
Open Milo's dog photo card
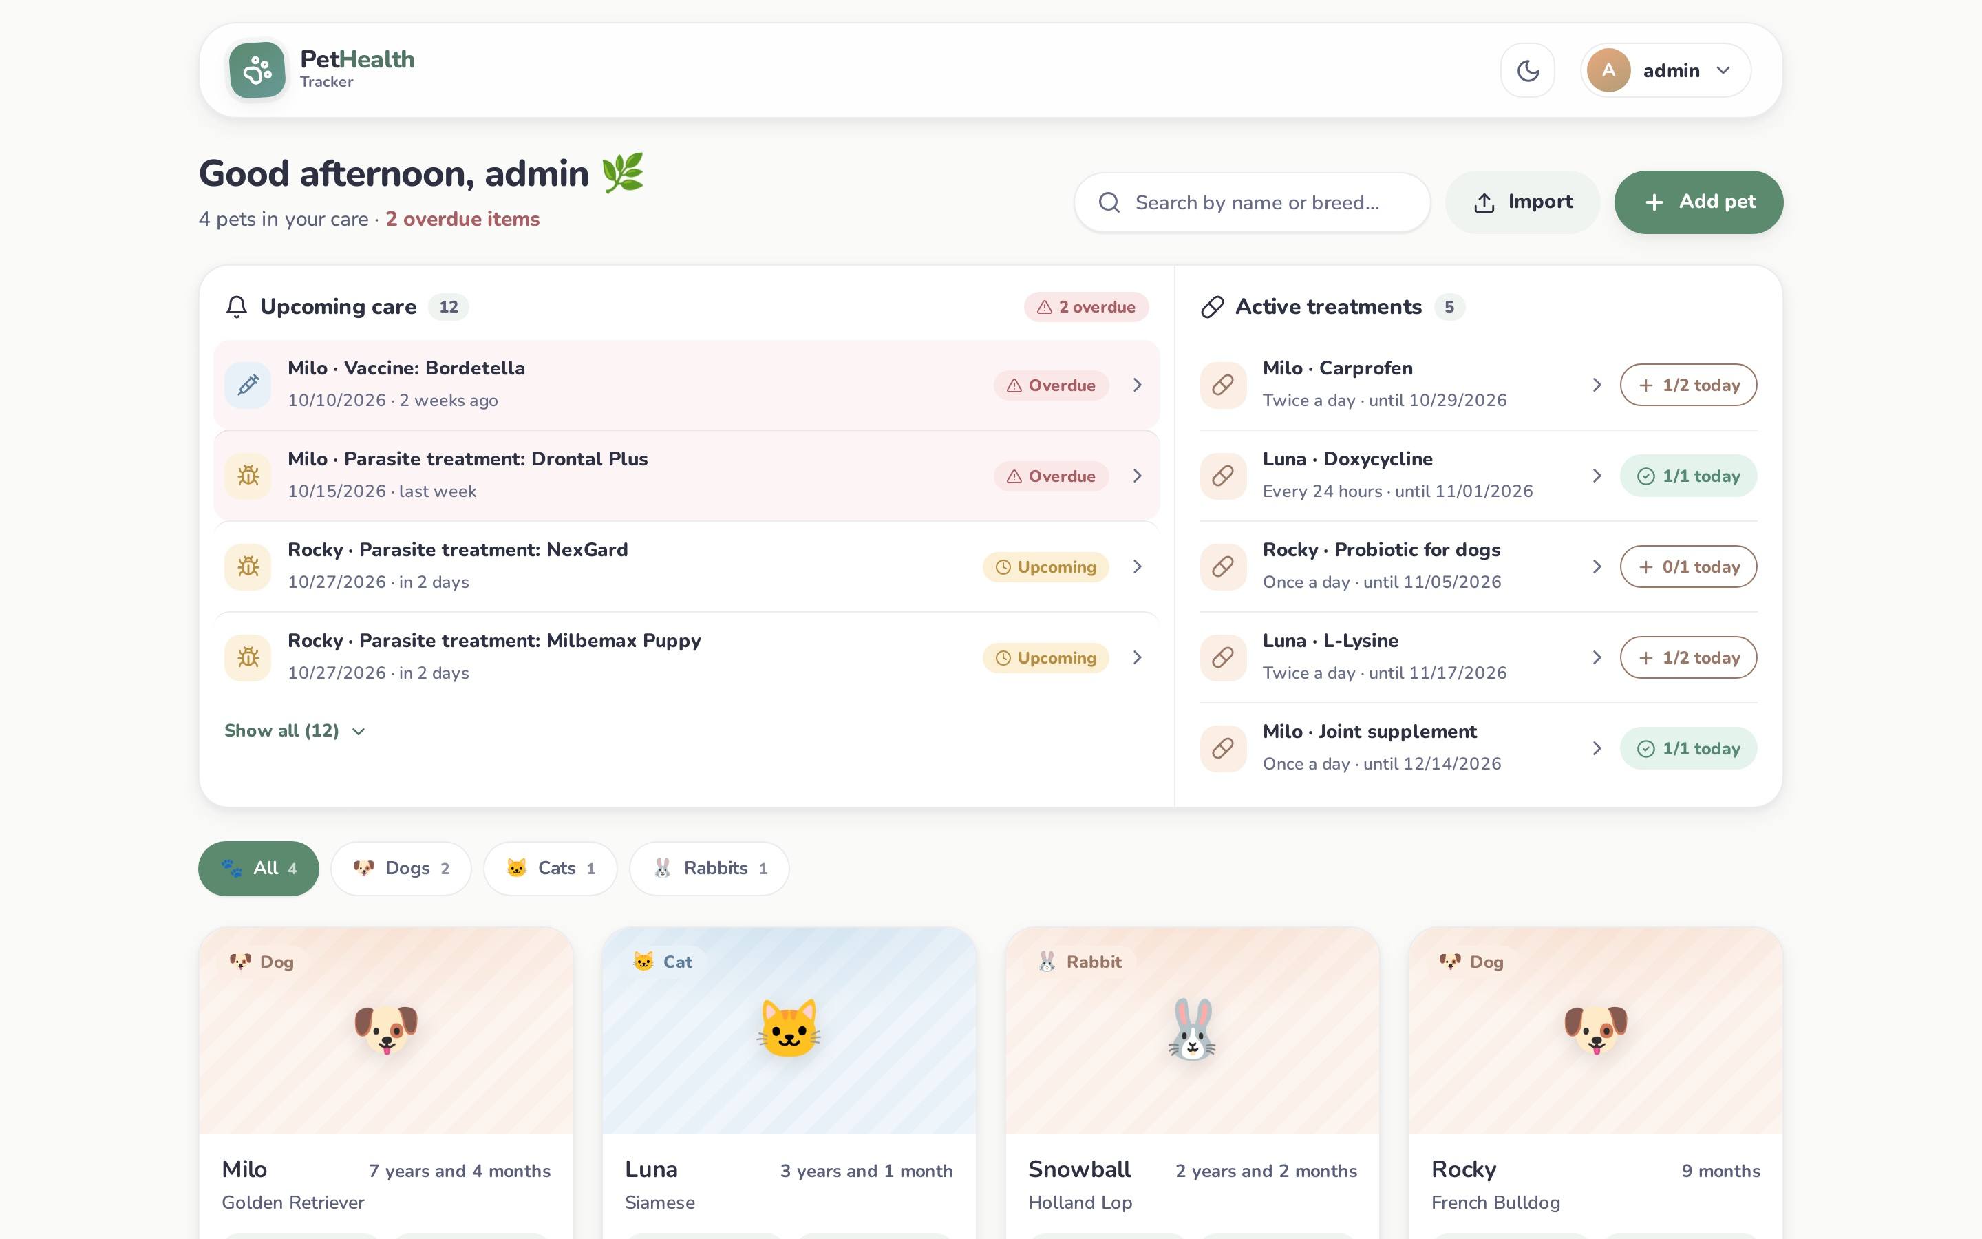tap(386, 1031)
